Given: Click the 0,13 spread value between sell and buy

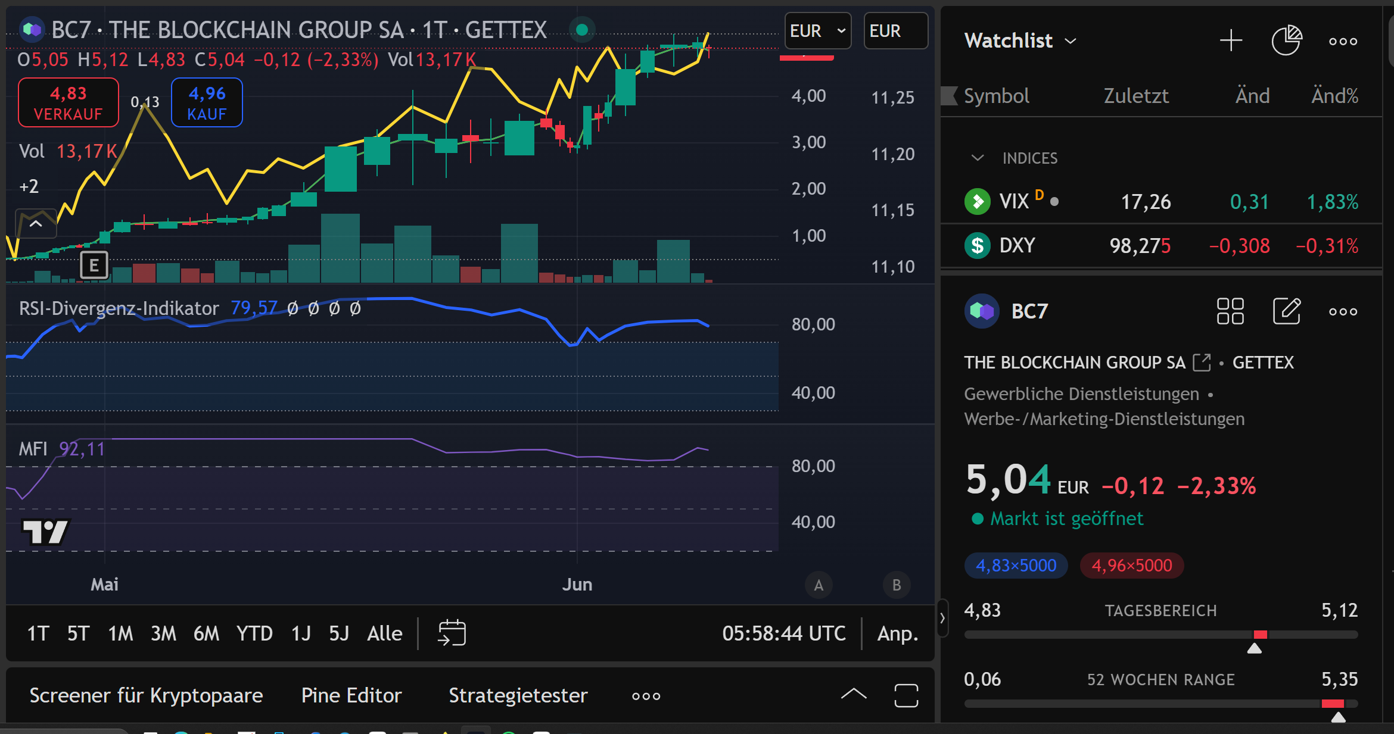Looking at the screenshot, I should (x=145, y=102).
